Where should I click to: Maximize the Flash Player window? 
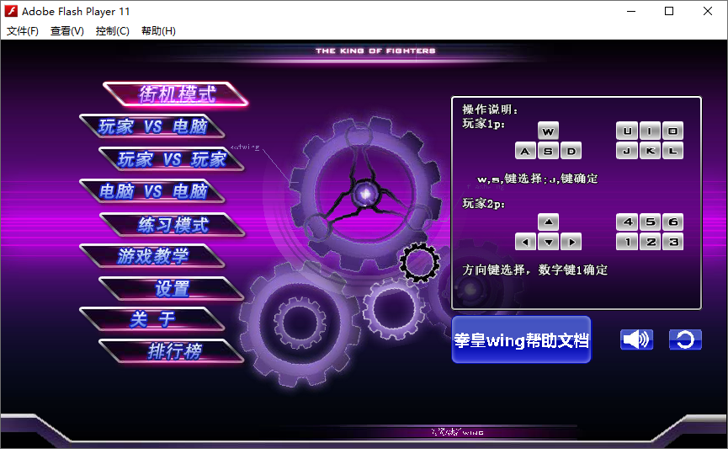tap(669, 11)
